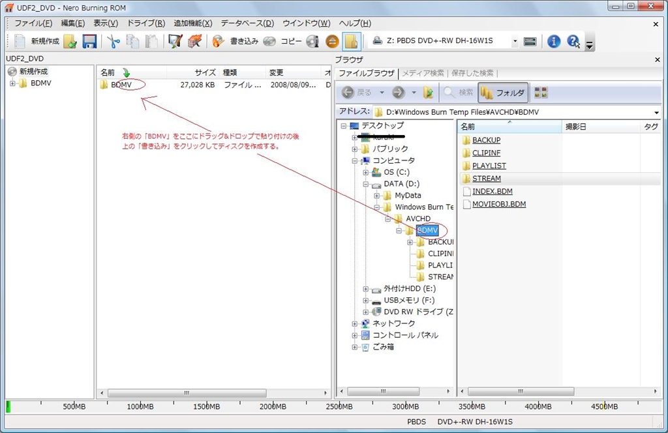Open the 表示(V) menu
This screenshot has height=433, width=668.
[106, 23]
